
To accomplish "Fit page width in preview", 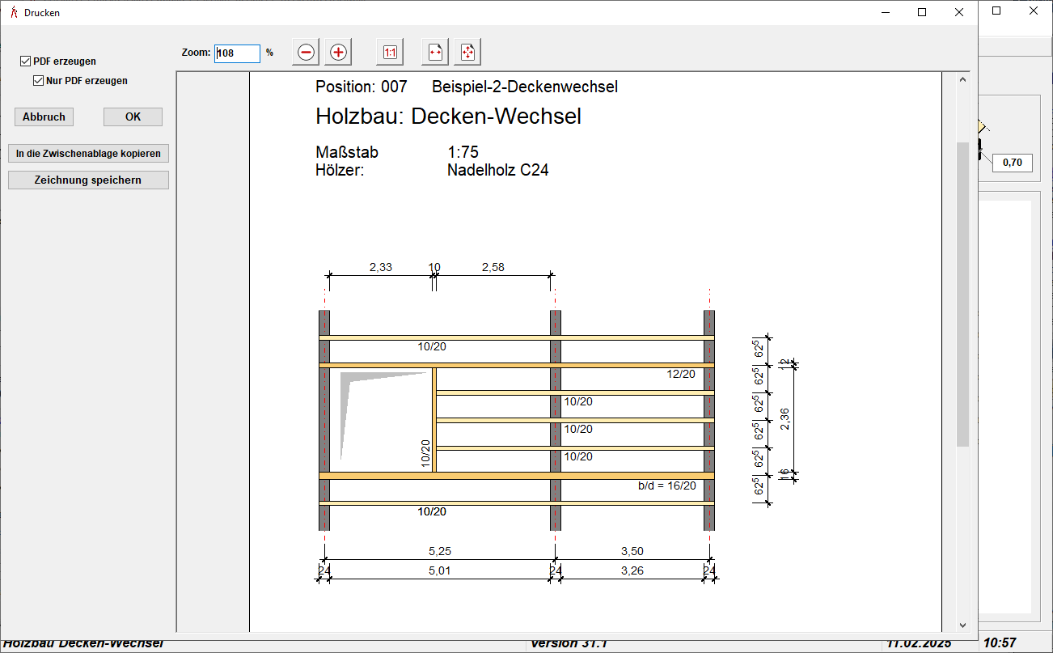I will [435, 53].
